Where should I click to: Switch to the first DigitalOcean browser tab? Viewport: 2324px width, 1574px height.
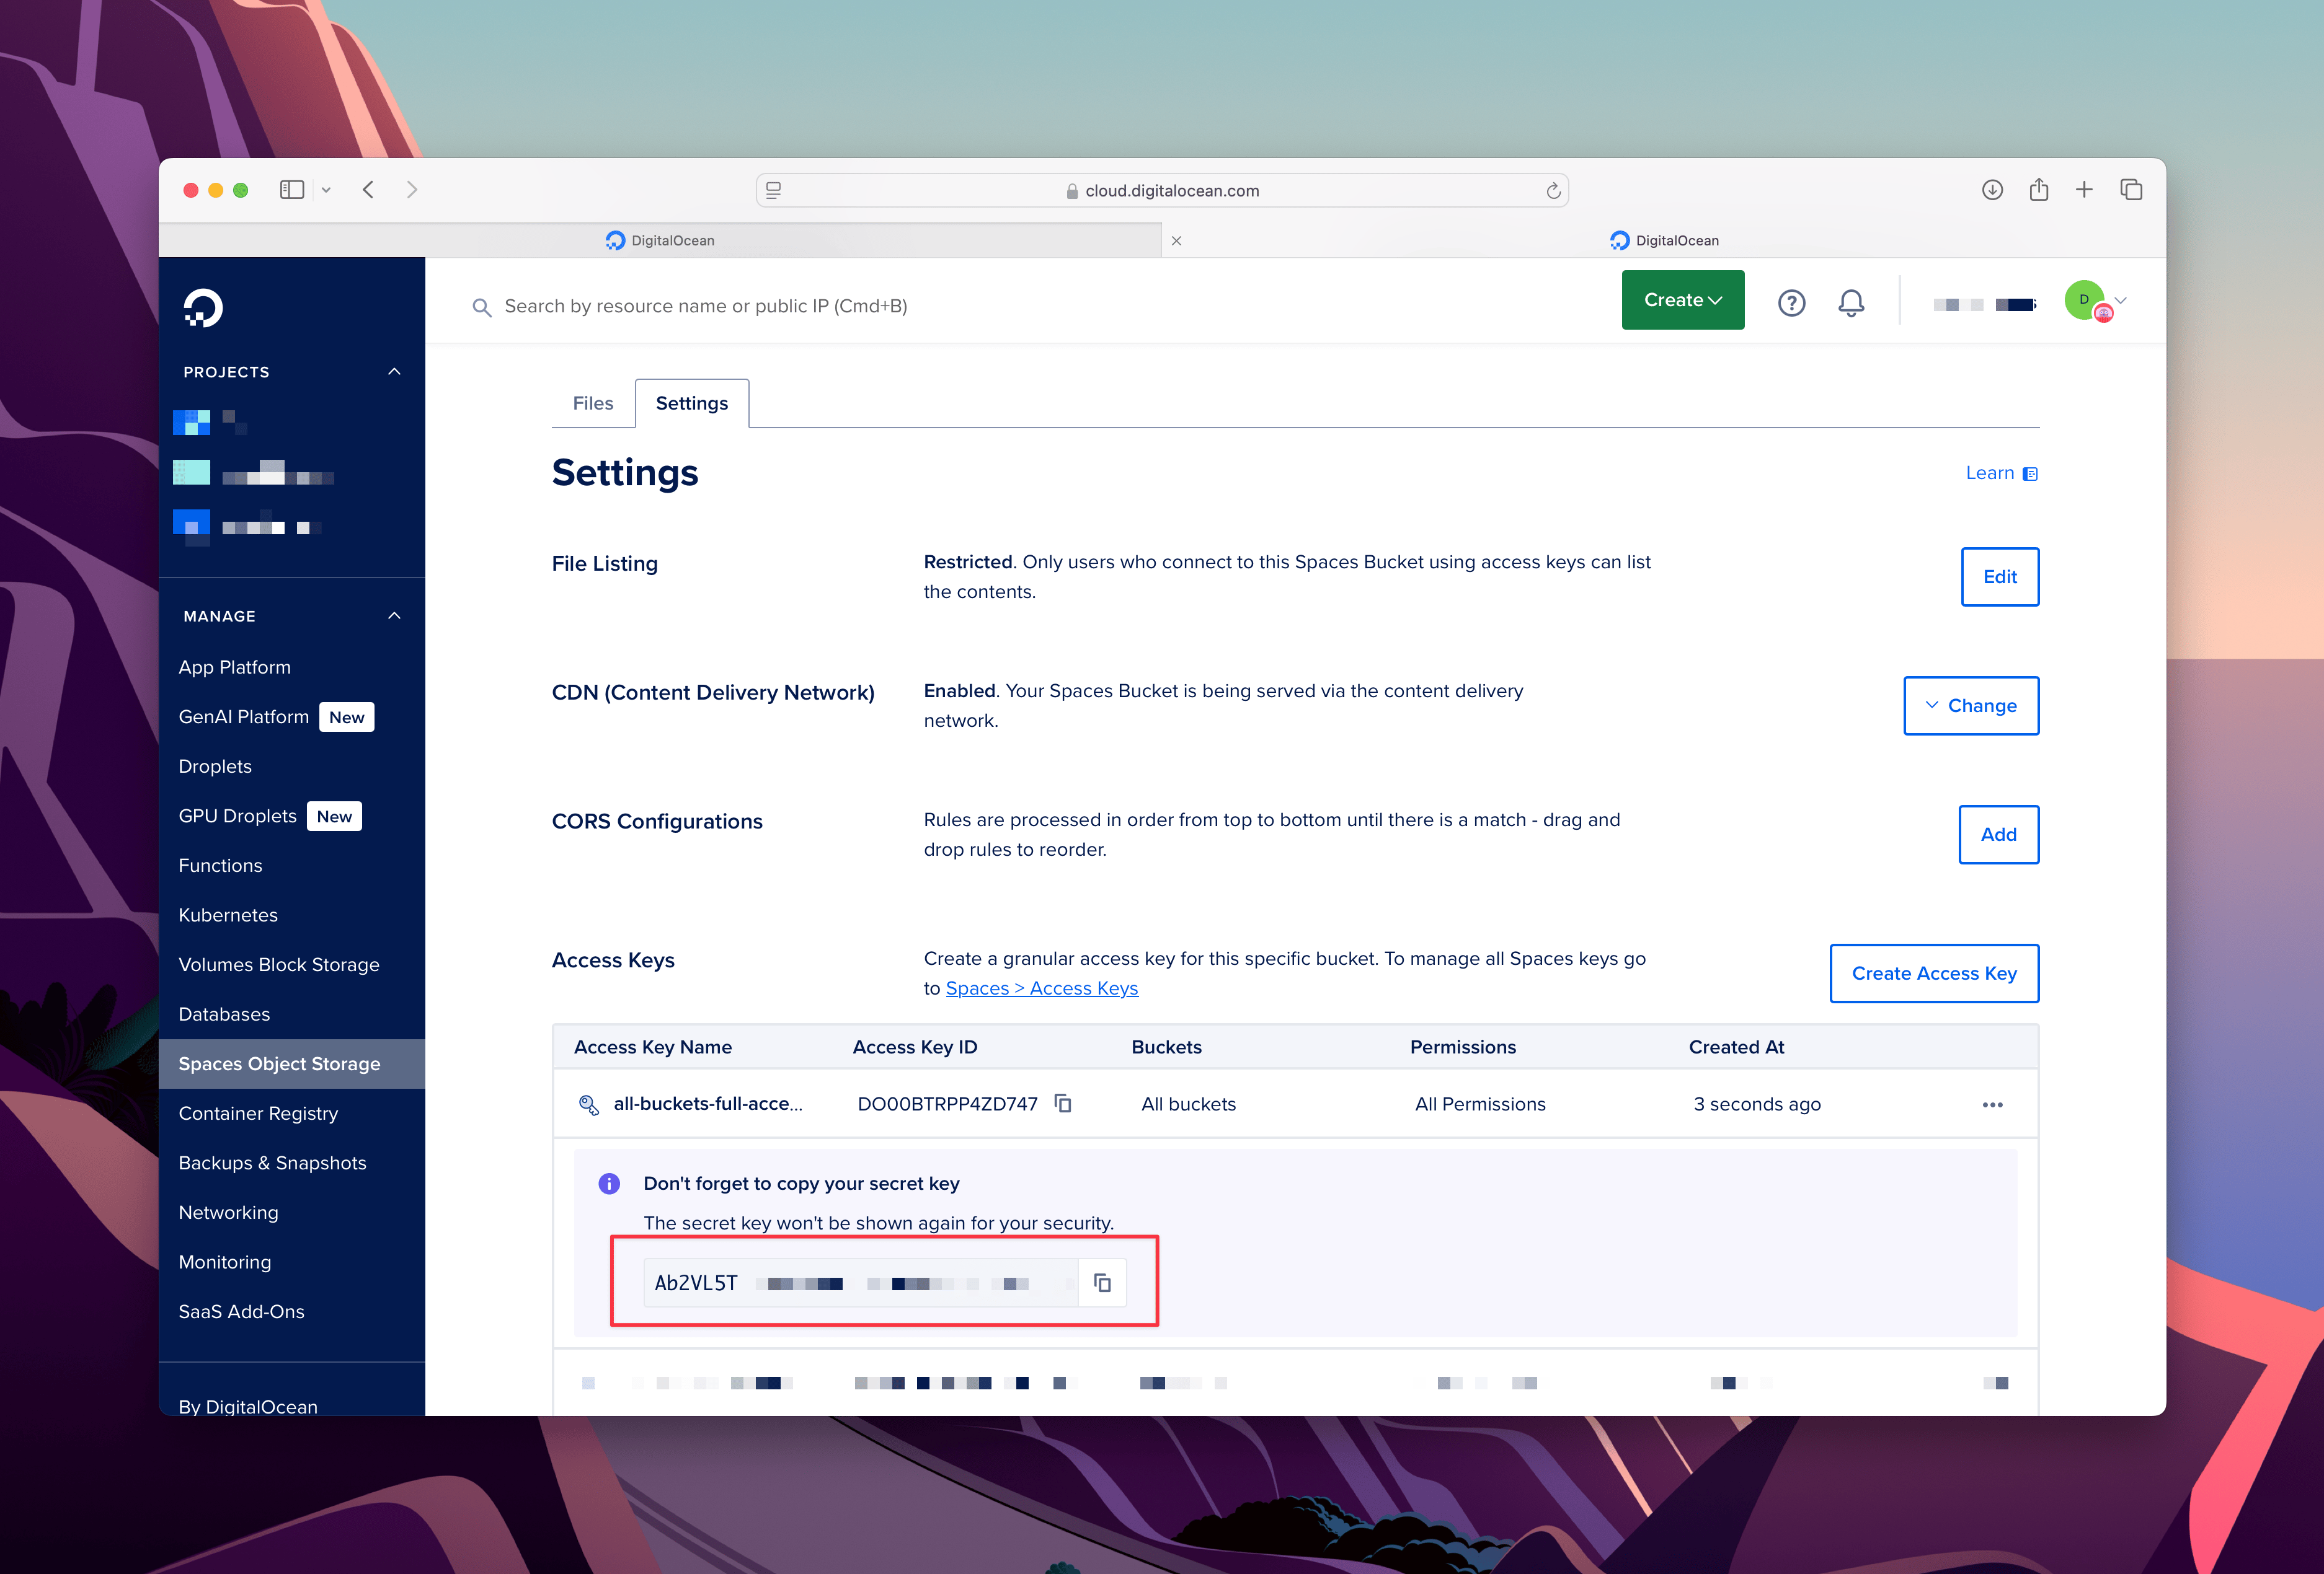pos(660,241)
